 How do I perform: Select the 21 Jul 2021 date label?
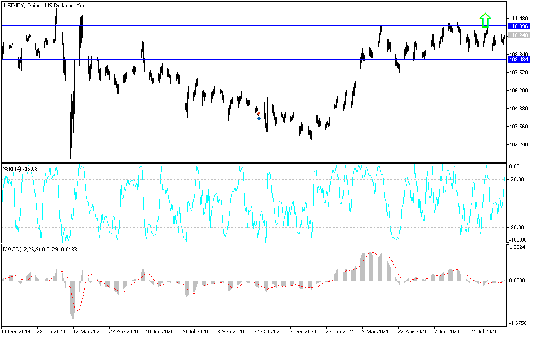point(482,332)
